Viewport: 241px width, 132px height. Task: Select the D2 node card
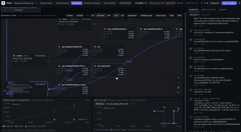(108, 51)
